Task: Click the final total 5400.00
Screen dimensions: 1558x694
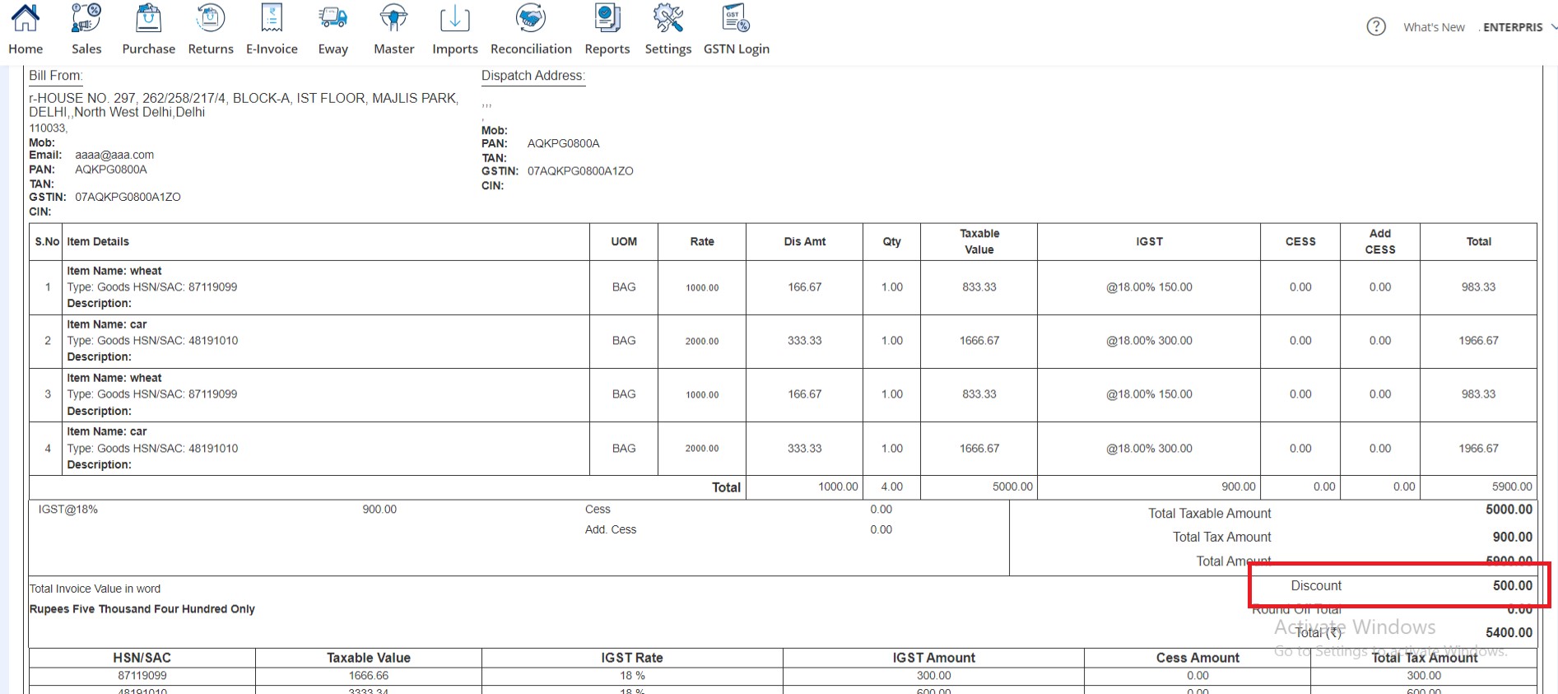Action: pos(1509,632)
